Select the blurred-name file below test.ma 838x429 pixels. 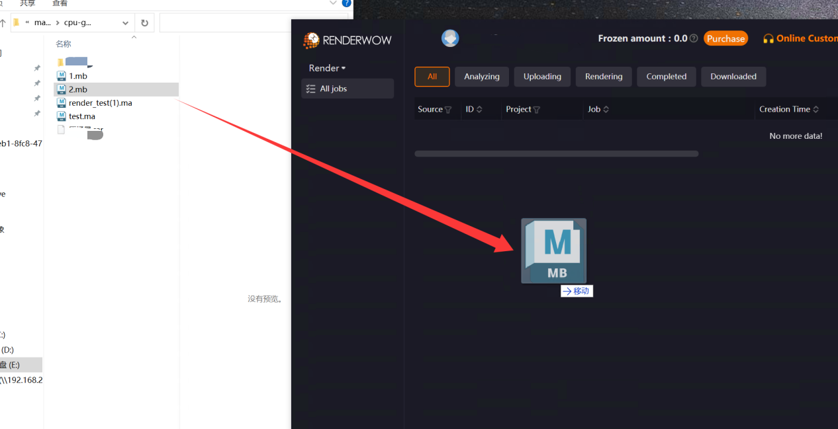click(81, 131)
